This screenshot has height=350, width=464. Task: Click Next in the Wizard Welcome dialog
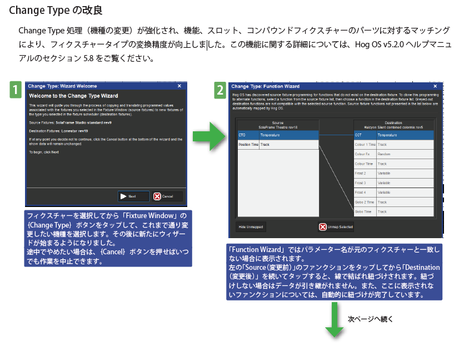click(133, 196)
